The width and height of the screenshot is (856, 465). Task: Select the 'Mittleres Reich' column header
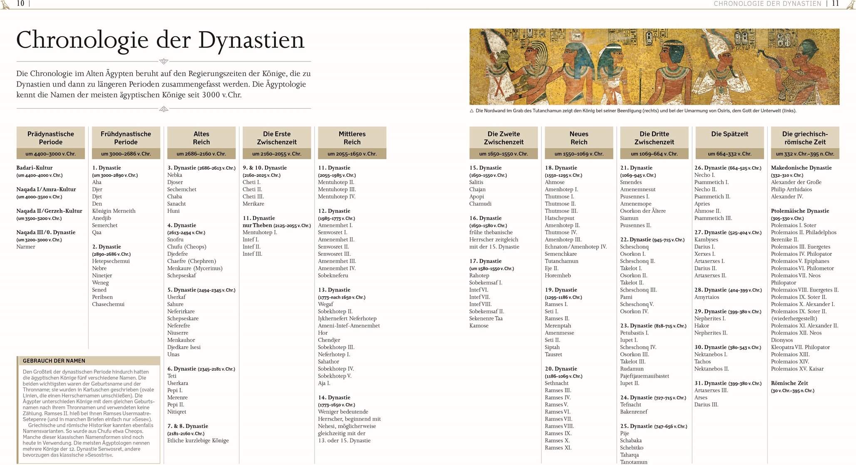point(352,138)
